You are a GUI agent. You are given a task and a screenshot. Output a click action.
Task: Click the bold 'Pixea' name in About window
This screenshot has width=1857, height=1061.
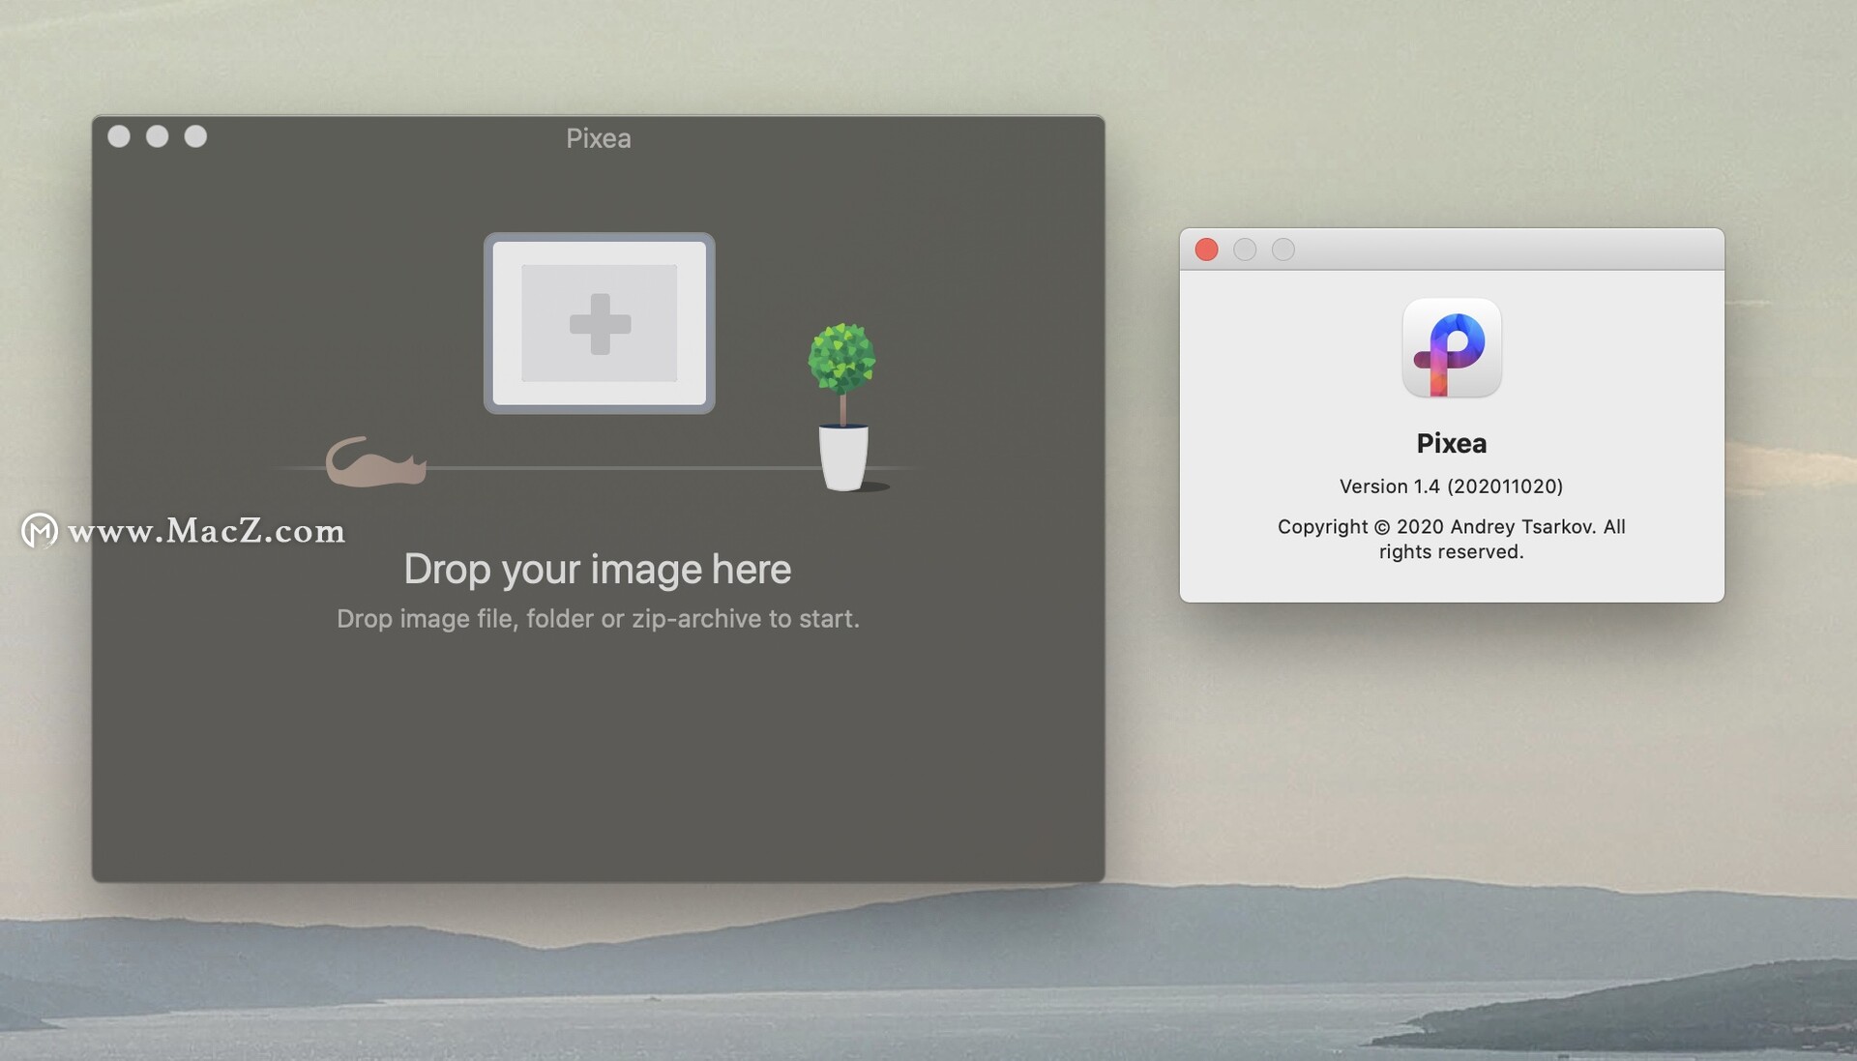coord(1452,443)
